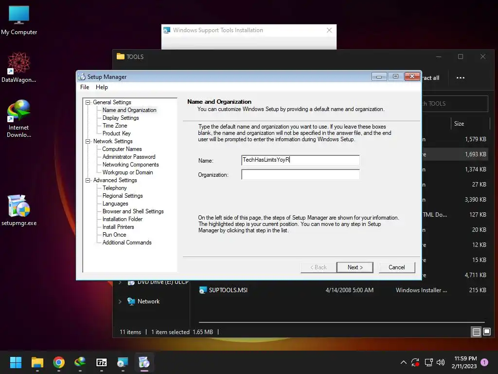Click the disabled Back button
The image size is (498, 374).
tap(319, 267)
